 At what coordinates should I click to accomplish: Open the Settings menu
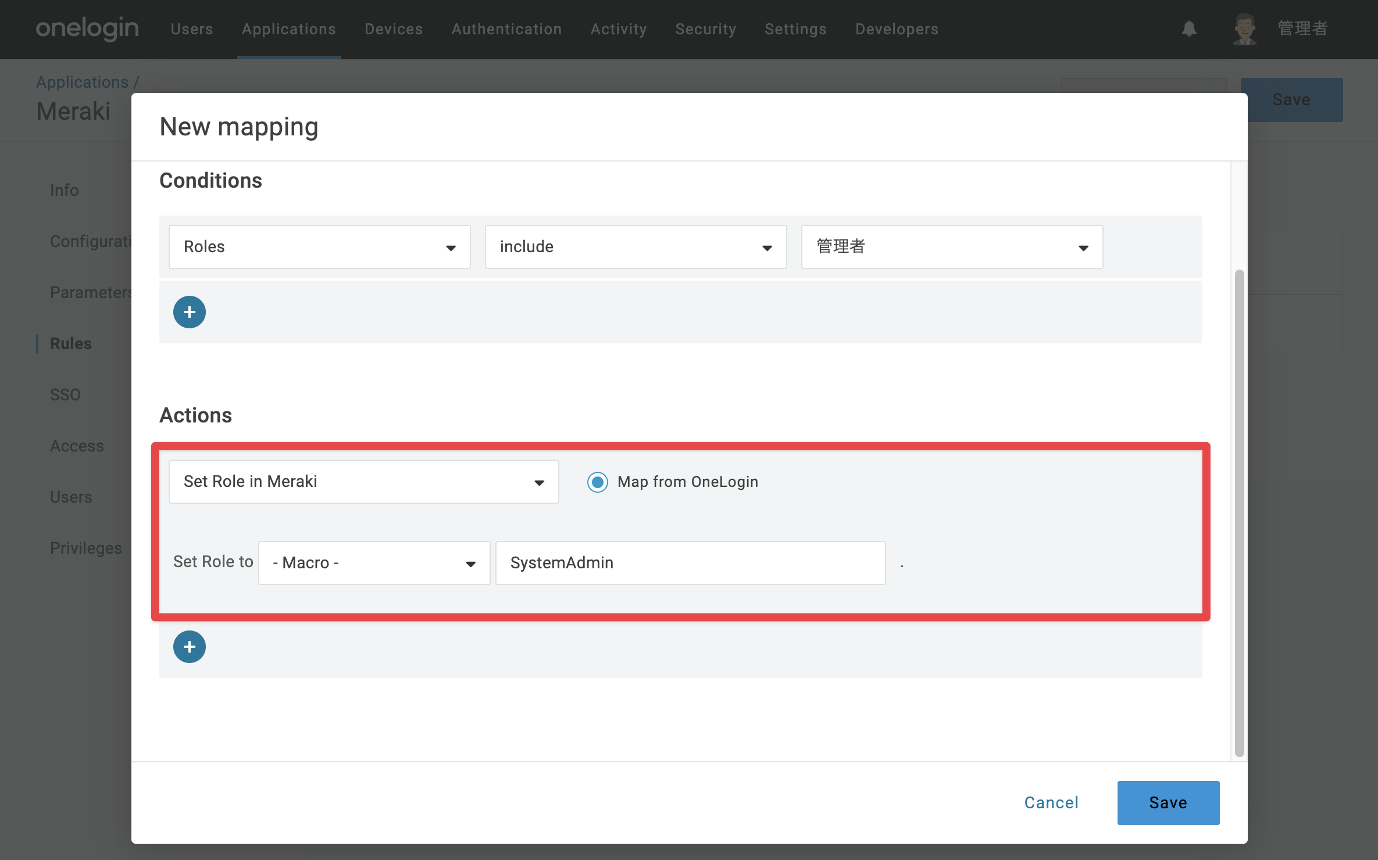click(x=795, y=29)
